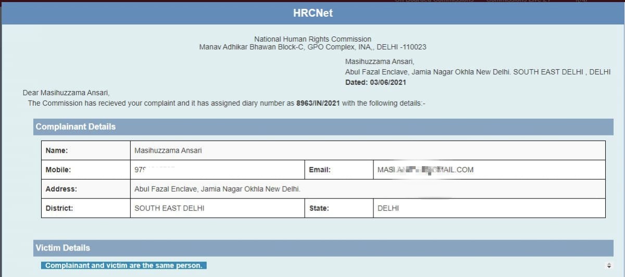
Task: Click the recipient address line above the date
Action: [478, 72]
